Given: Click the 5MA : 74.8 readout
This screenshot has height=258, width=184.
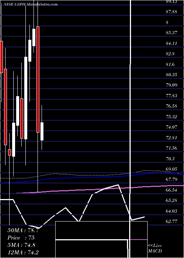Looking at the screenshot, I should pos(21,245).
